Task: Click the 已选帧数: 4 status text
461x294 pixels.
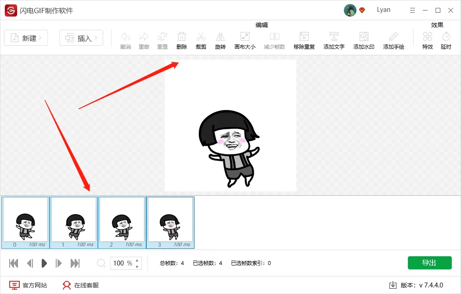Action: (x=207, y=263)
